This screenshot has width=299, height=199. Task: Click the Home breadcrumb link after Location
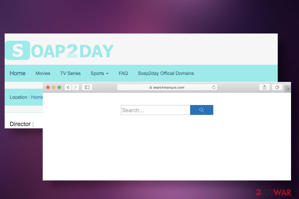37,97
